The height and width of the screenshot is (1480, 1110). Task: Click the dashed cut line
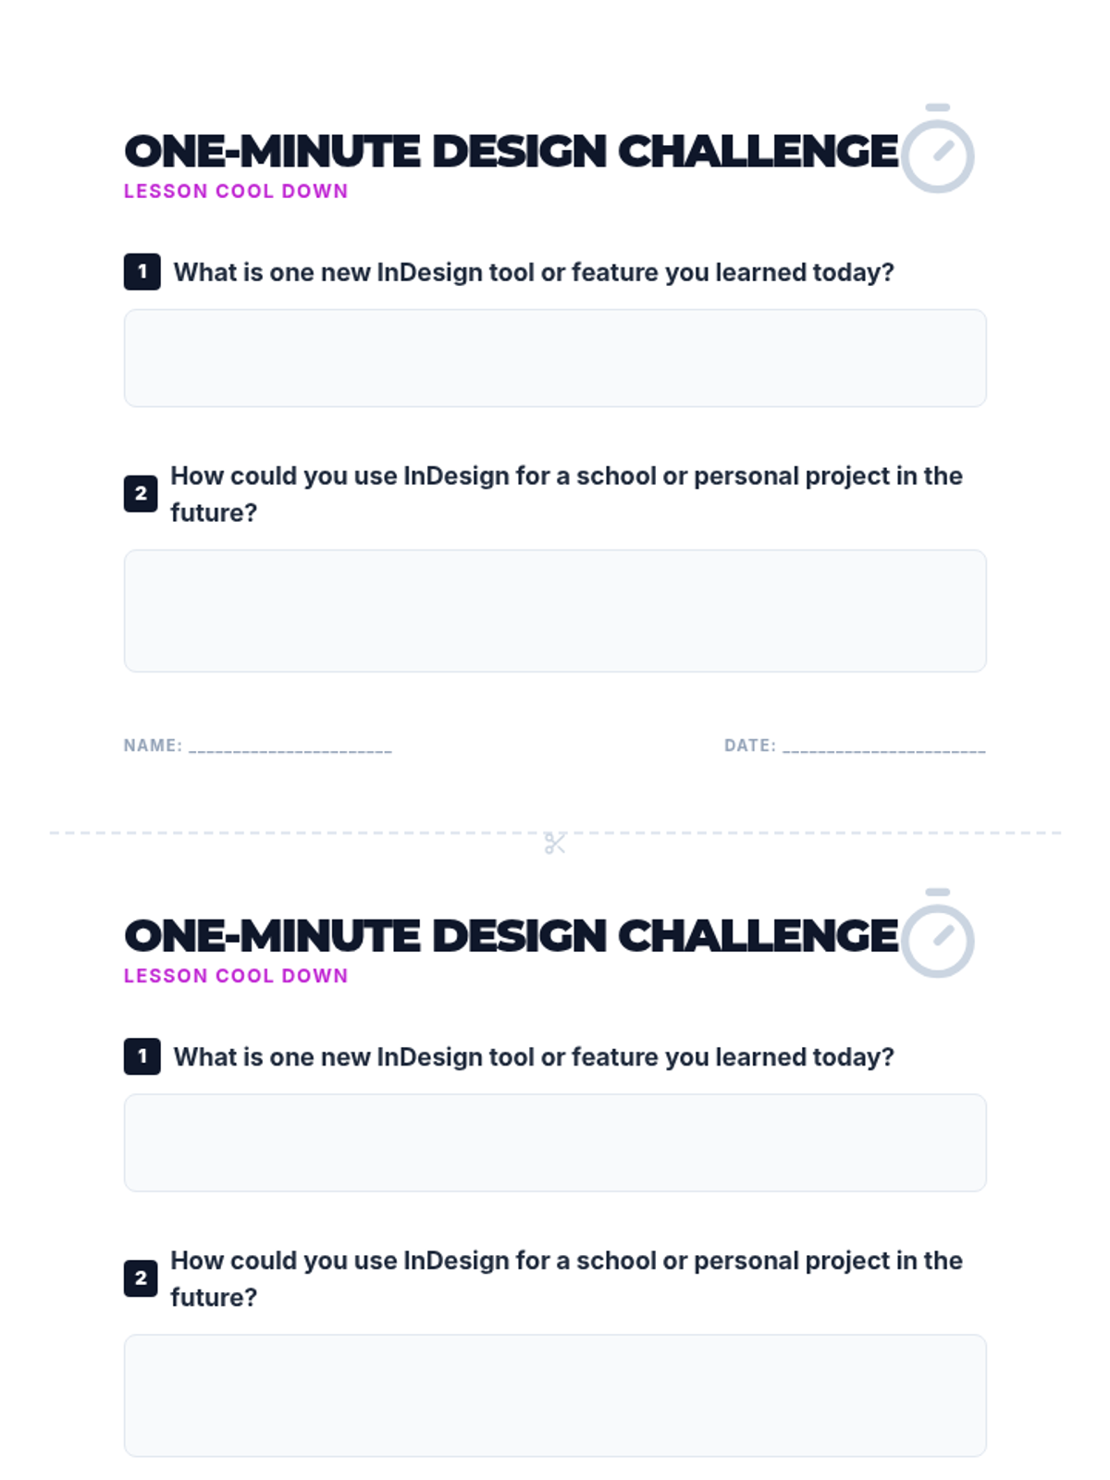point(277,832)
